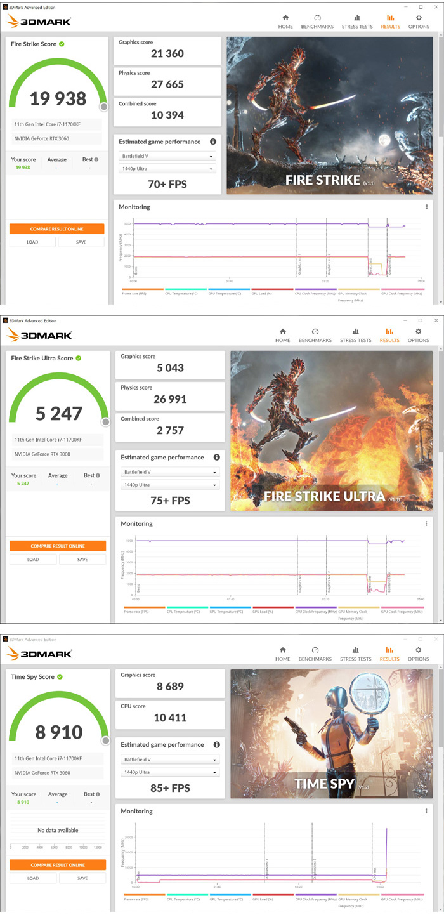Open Monitoring three-dot menu in Fire Strike window
The image size is (444, 915).
click(426, 207)
